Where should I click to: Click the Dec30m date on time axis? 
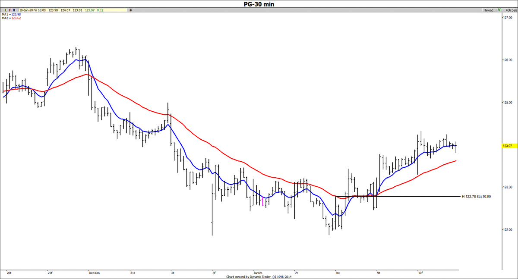tap(94, 273)
